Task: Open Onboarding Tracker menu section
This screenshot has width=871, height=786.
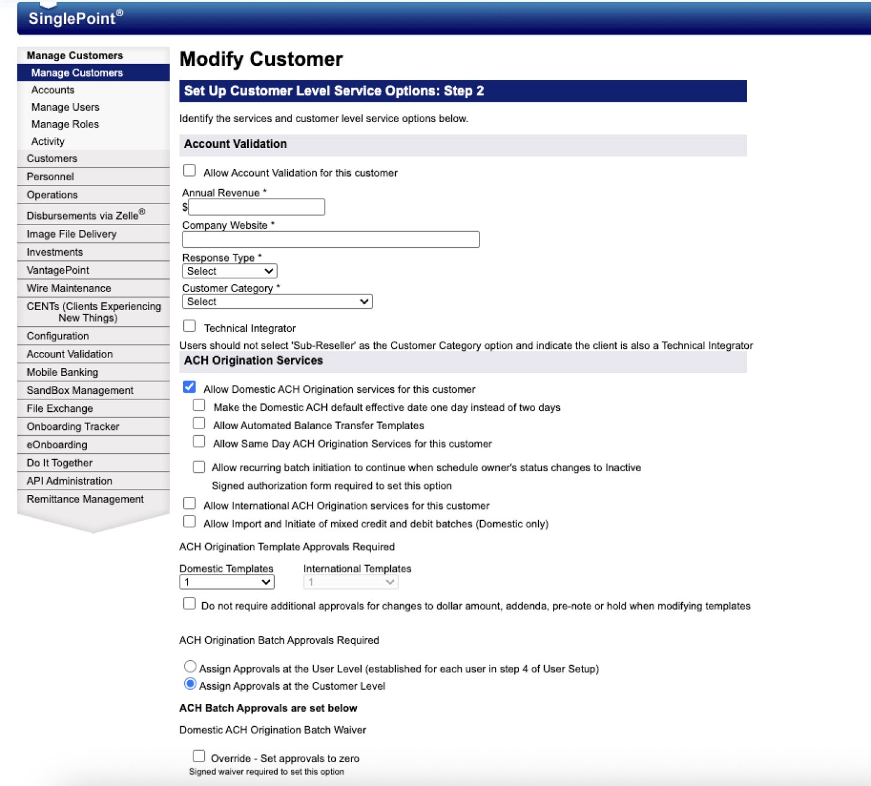Action: point(93,426)
